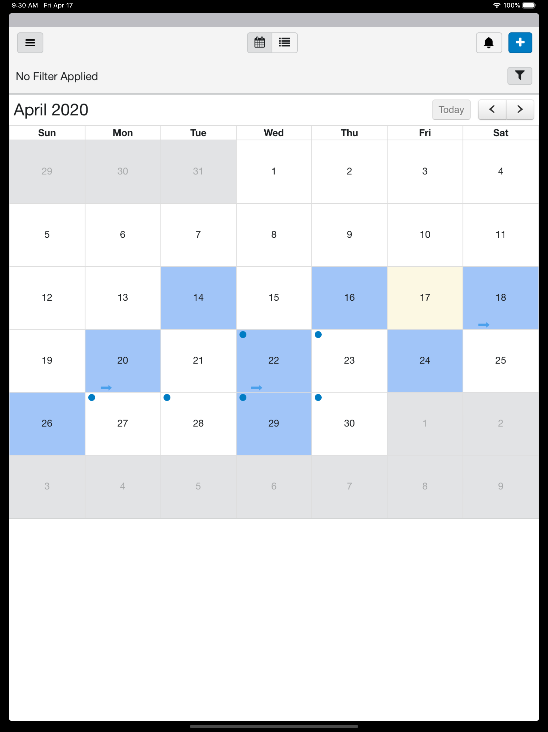This screenshot has height=732, width=548.
Task: Tap the event arrow indicator on April 22
Action: coord(257,387)
